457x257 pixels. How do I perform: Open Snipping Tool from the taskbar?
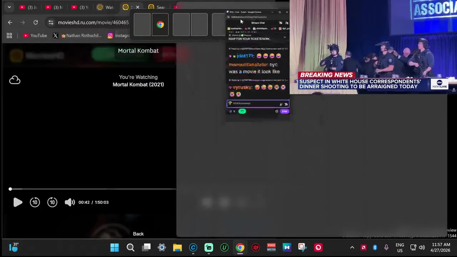click(x=302, y=247)
